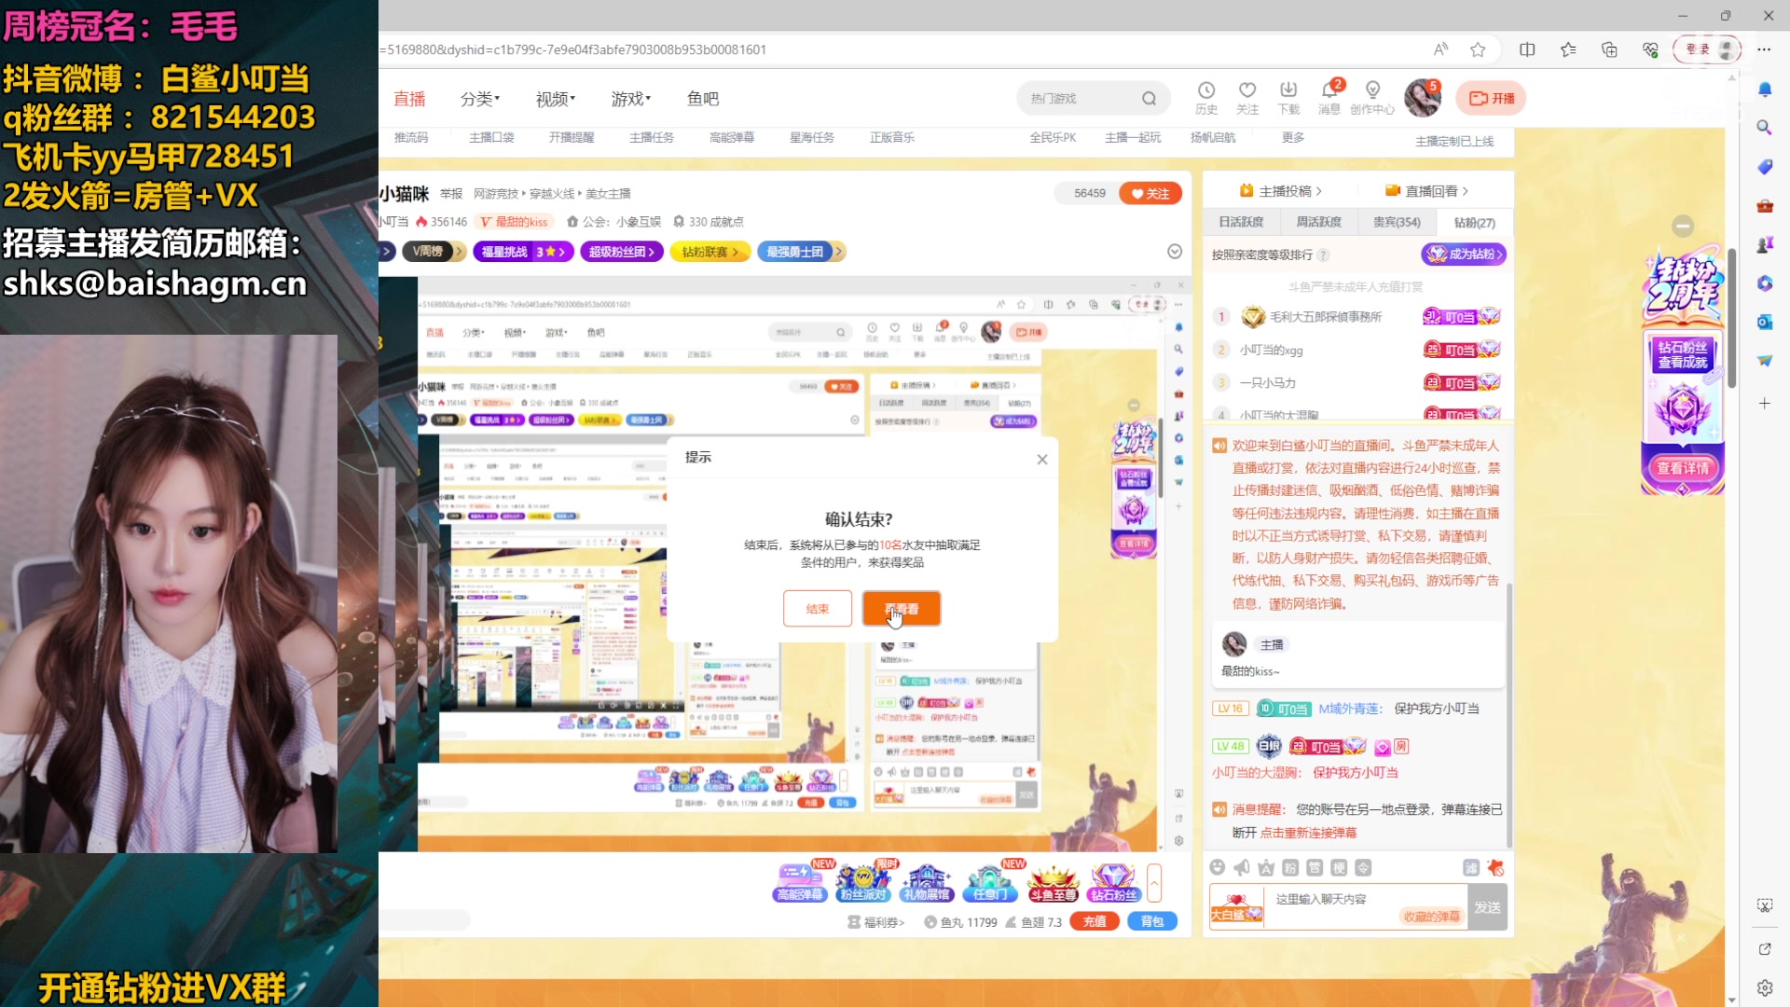1790x1007 pixels.
Task: Close the 提示 dialog with X
Action: pos(1042,459)
